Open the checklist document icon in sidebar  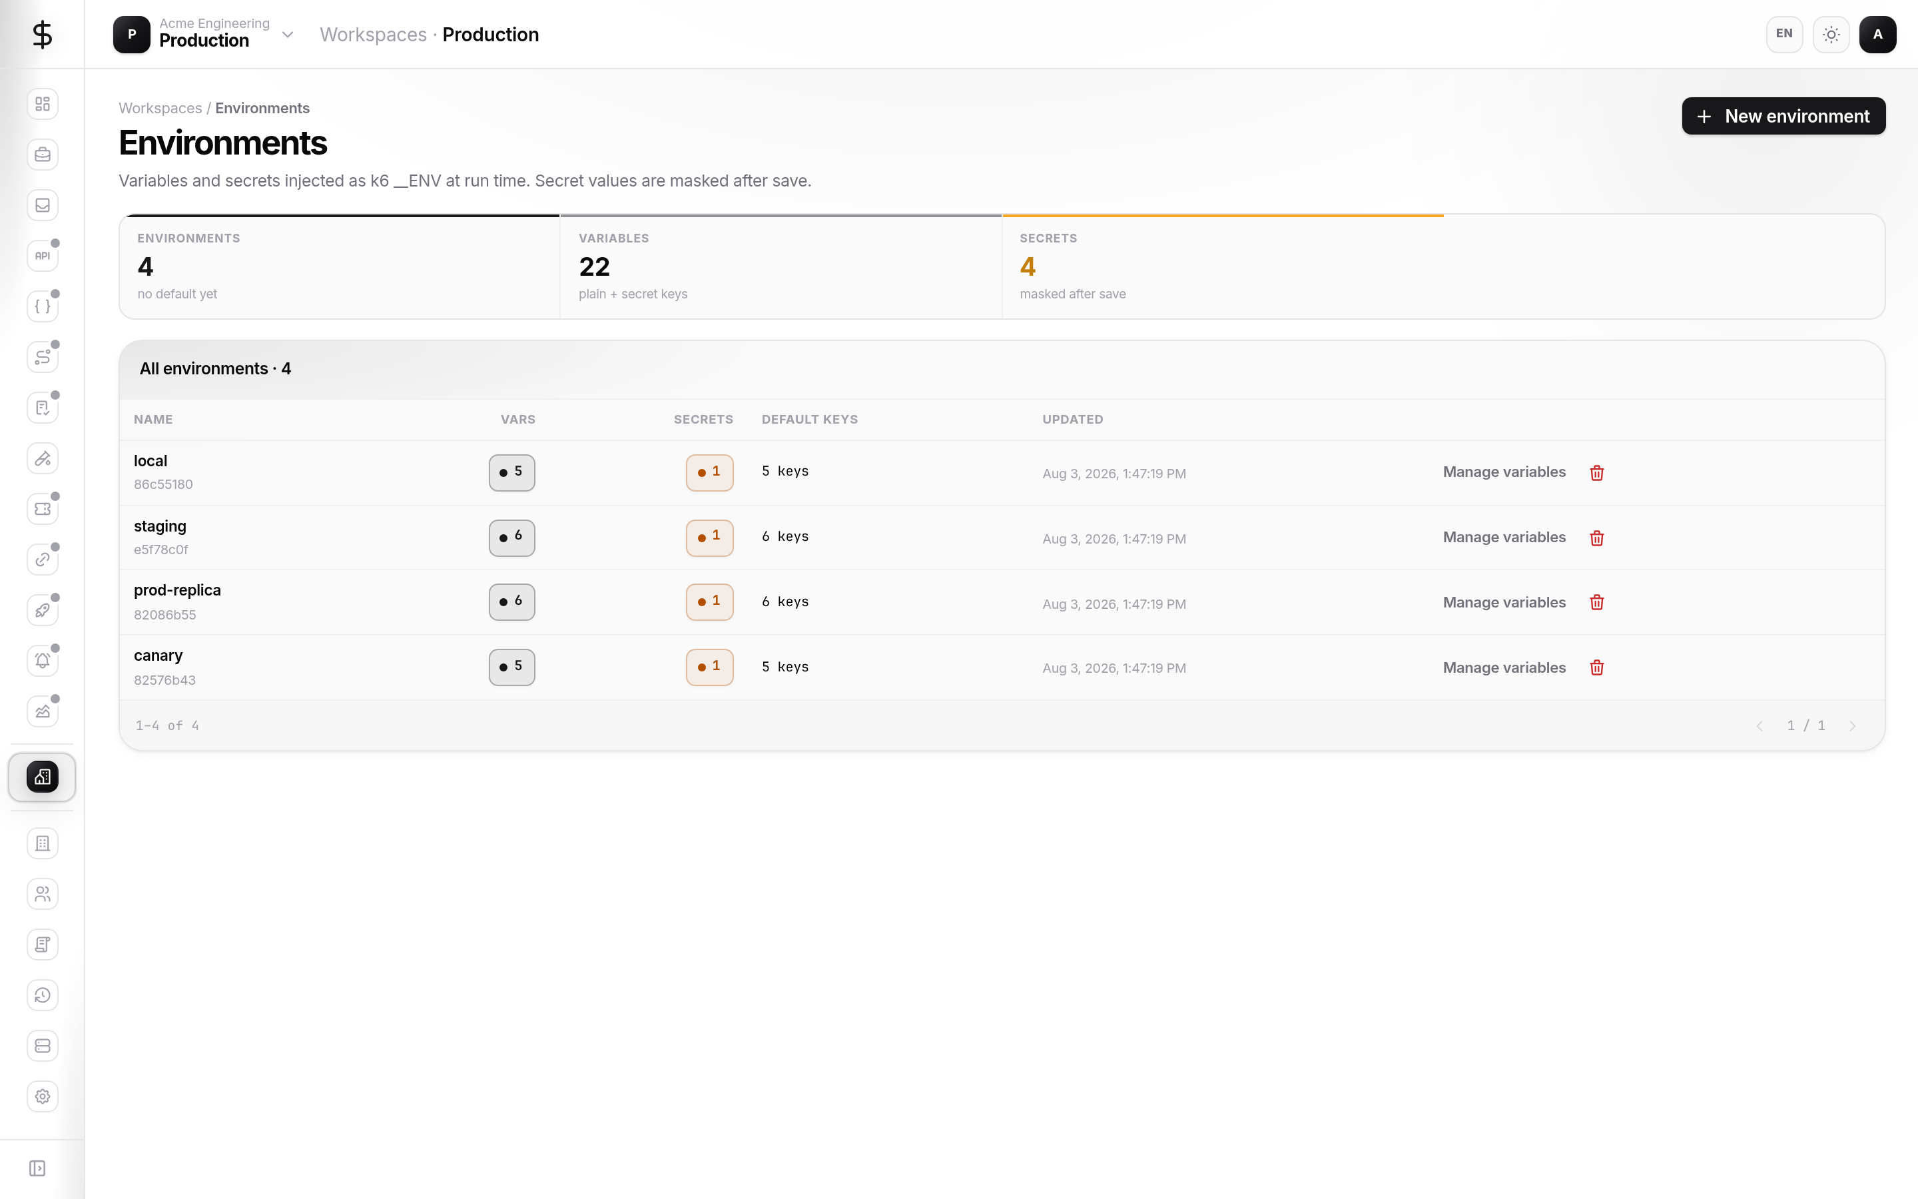pyautogui.click(x=43, y=408)
